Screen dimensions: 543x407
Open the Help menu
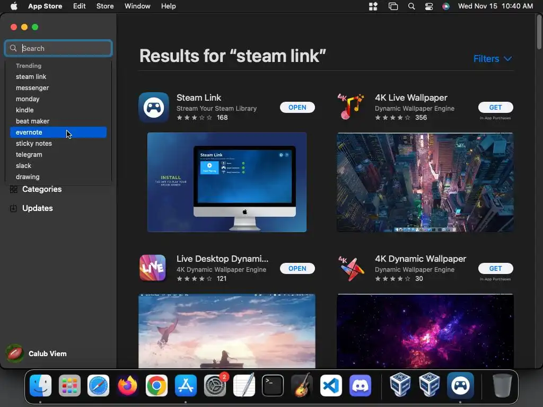click(x=168, y=6)
